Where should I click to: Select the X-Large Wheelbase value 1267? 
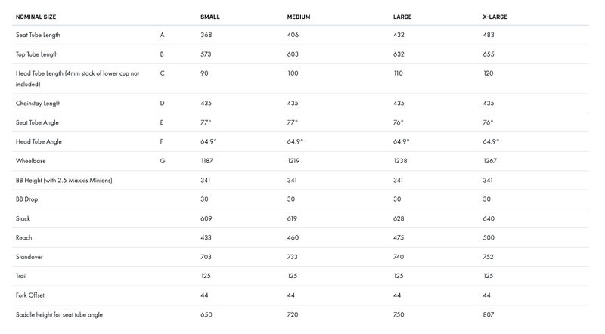coord(491,161)
